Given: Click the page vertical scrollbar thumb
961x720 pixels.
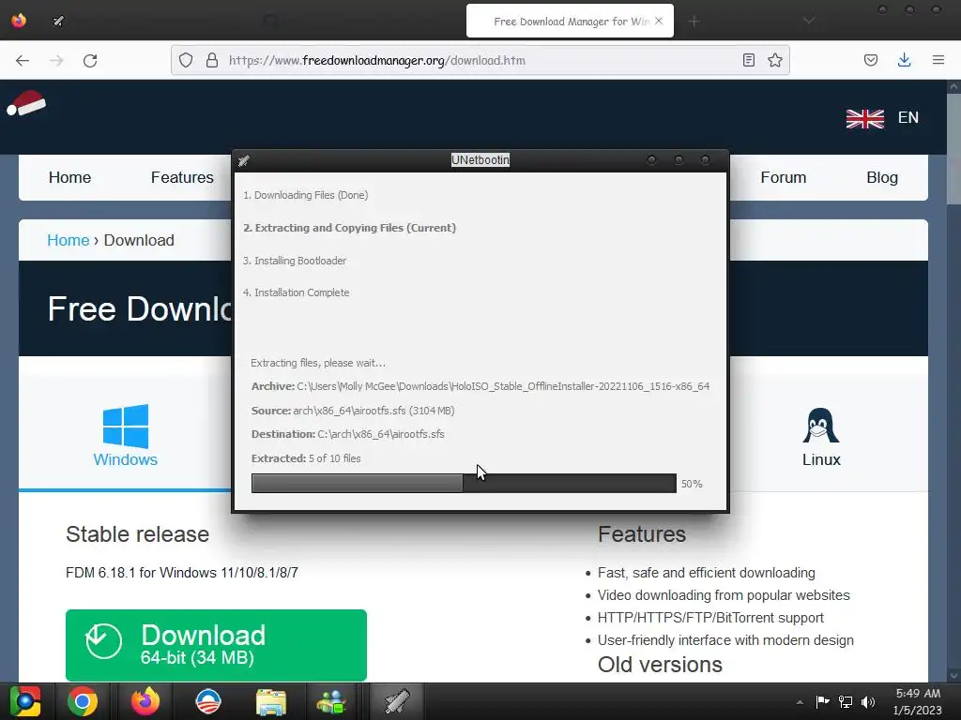Looking at the screenshot, I should [x=953, y=149].
